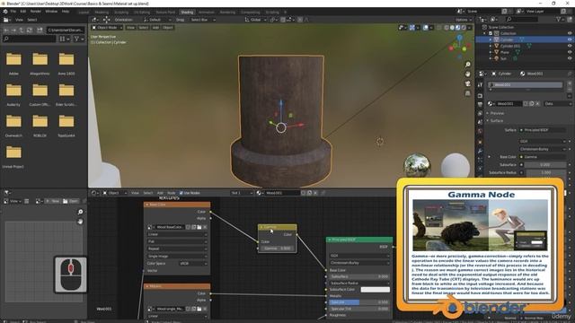Open the Christensen-Burley dropdown on Principled node
Viewport: 575px width, 323px height.
pos(359,263)
